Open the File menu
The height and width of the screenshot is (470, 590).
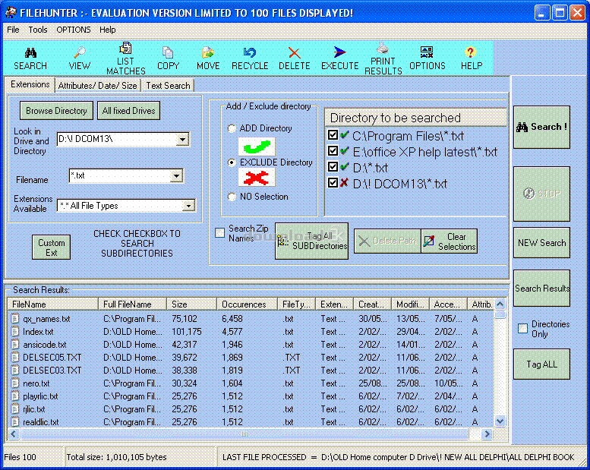pos(13,30)
